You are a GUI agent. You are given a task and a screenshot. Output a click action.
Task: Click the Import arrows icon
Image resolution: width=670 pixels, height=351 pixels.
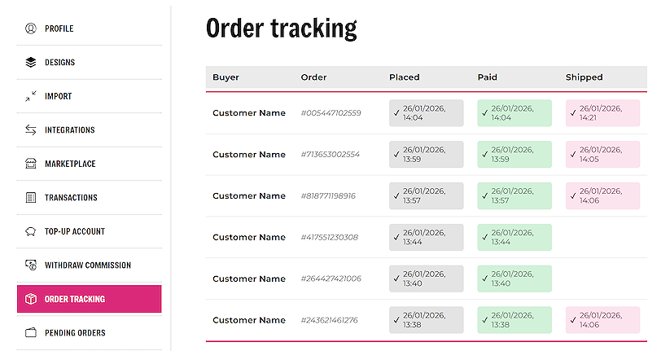[x=31, y=96]
